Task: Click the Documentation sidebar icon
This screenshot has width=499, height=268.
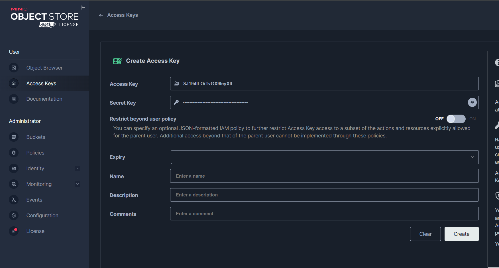Action: pyautogui.click(x=14, y=99)
